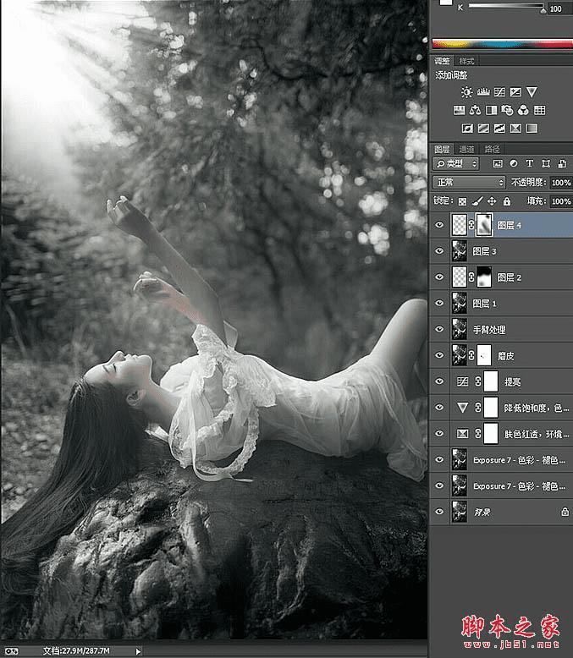This screenshot has height=658, width=573.
Task: Click the 文档:27.9M/287.7M status readout
Action: pyautogui.click(x=76, y=651)
